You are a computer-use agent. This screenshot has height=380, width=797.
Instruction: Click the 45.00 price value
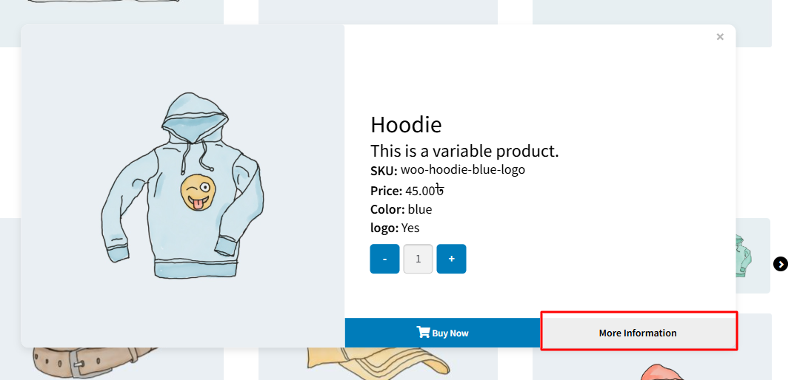point(424,191)
